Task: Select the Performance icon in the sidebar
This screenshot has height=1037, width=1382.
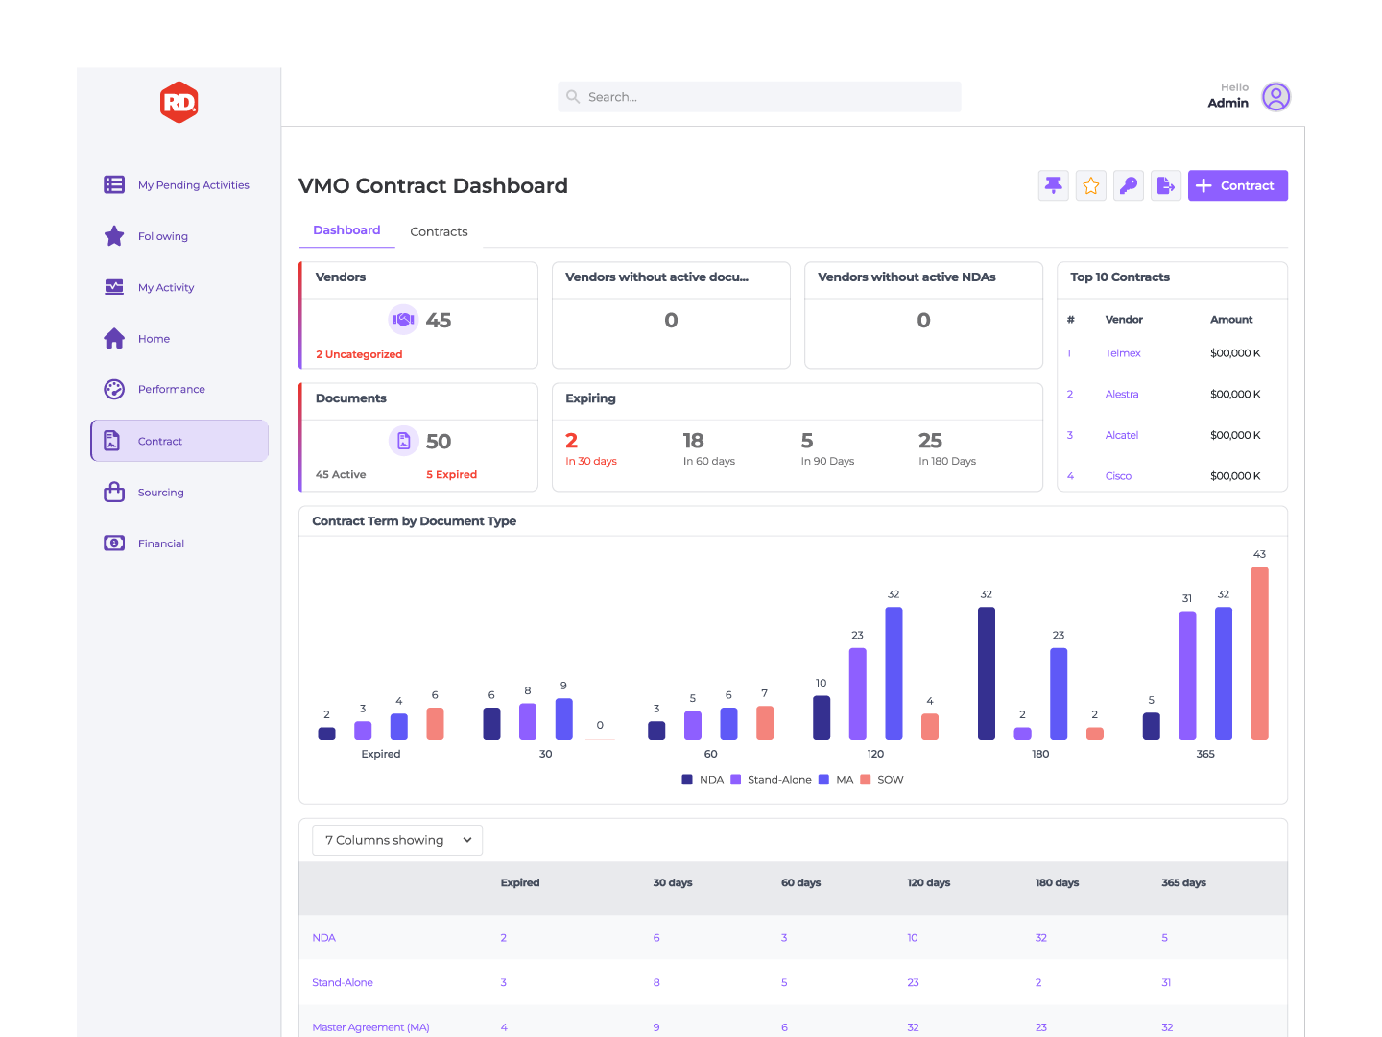Action: [114, 389]
